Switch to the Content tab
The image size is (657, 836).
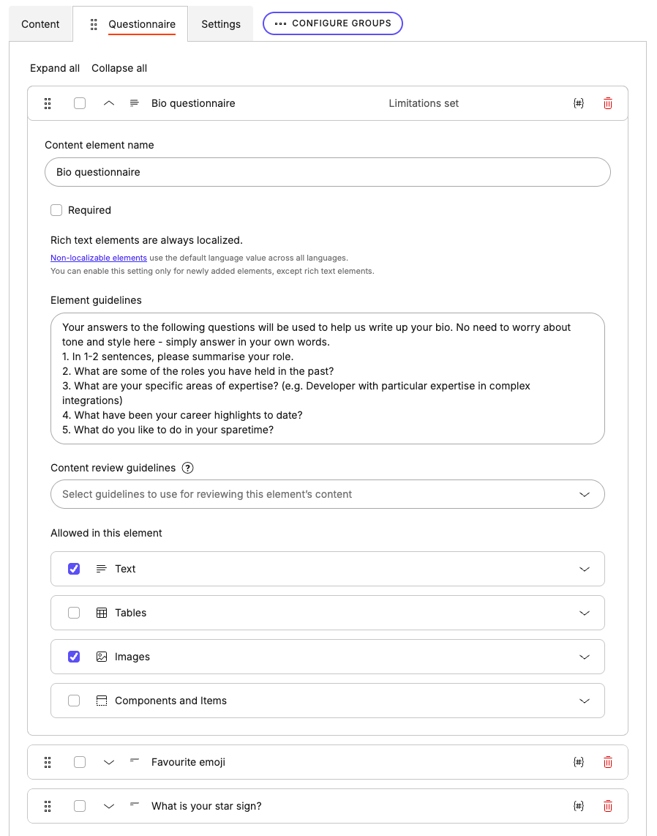[x=40, y=24]
